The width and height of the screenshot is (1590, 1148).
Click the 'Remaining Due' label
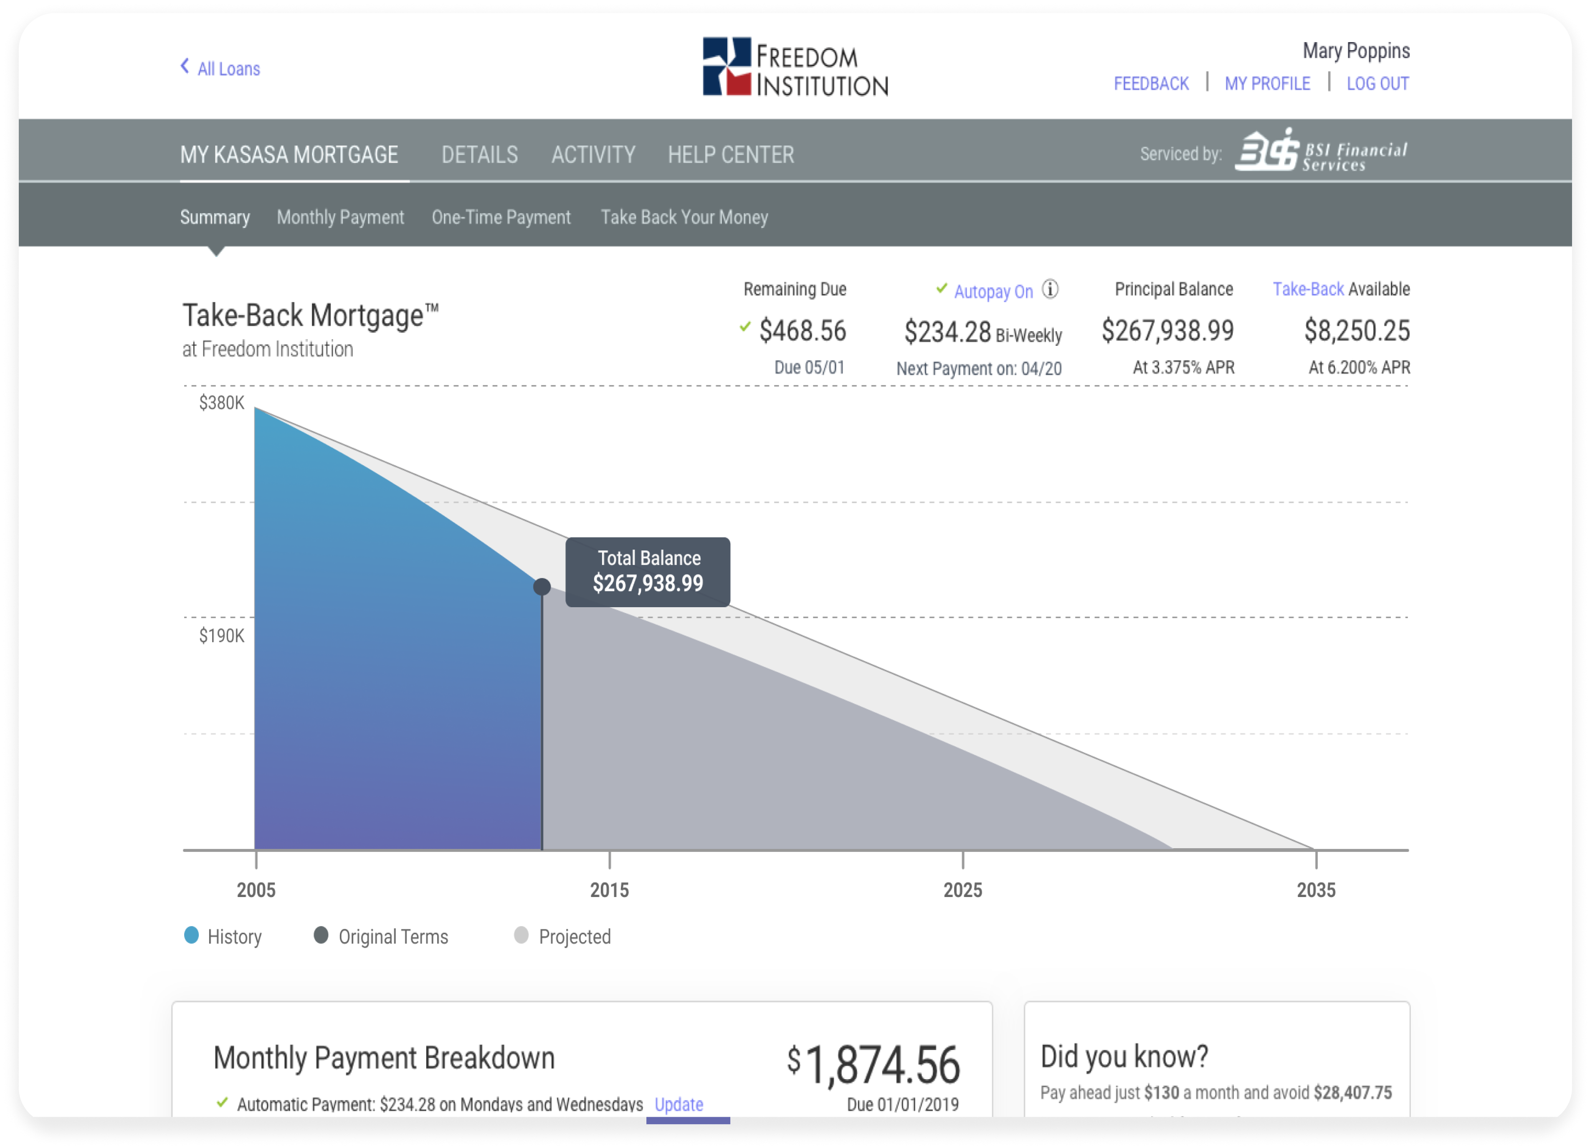pos(795,289)
